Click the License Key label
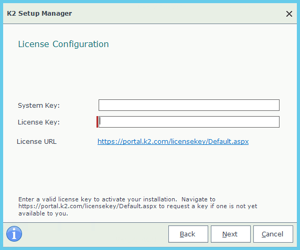This screenshot has height=250, width=300. (39, 122)
